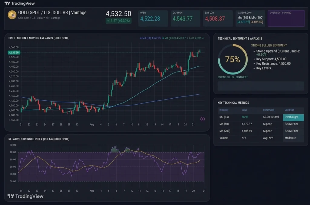Image resolution: width=310 pixels, height=205 pixels.
Task: Click the Key Technical Metrics title
Action: click(233, 102)
